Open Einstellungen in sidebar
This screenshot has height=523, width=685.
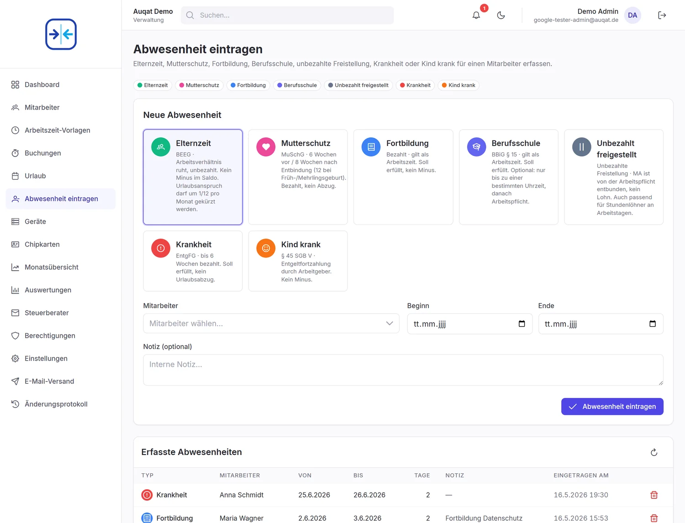(61, 358)
